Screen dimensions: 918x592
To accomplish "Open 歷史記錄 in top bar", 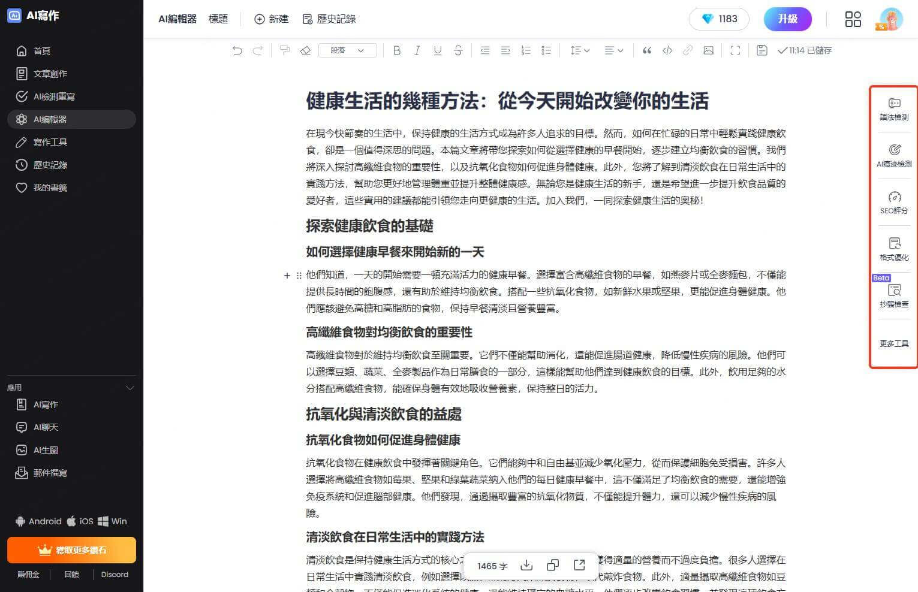I will [x=329, y=19].
